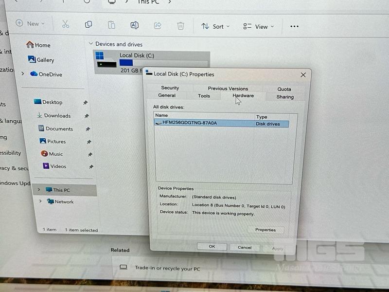
Task: Click the Rename icon in toolbar
Action: [135, 25]
